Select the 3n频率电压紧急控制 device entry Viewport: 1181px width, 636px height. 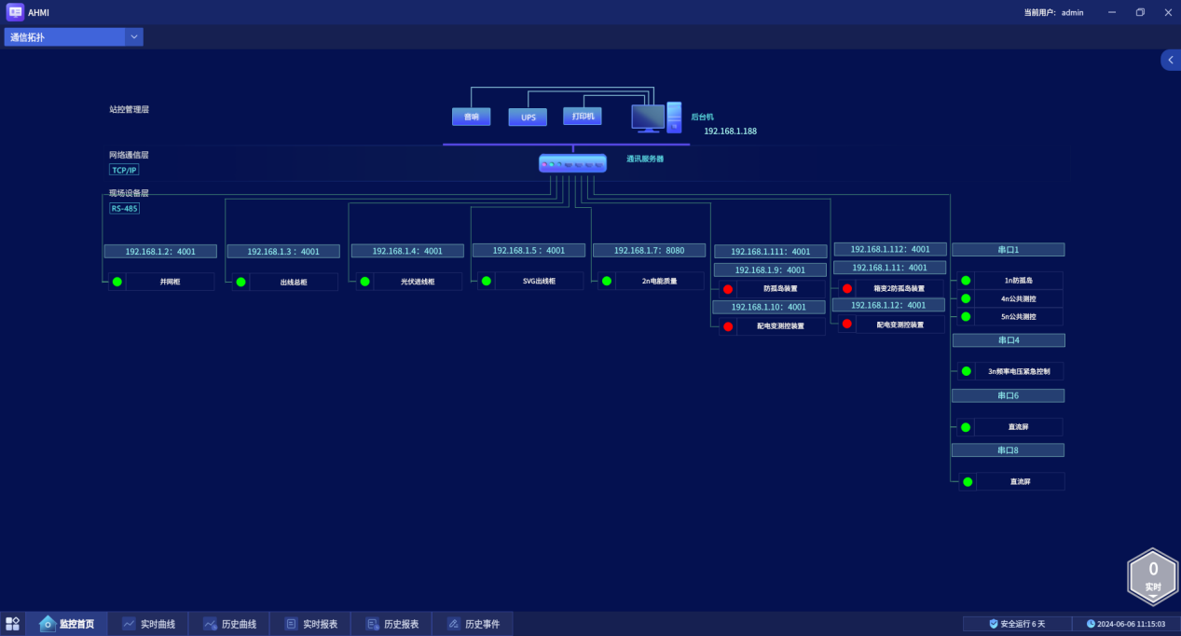tap(1018, 371)
